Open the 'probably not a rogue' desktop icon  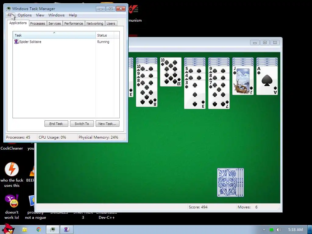(32, 201)
